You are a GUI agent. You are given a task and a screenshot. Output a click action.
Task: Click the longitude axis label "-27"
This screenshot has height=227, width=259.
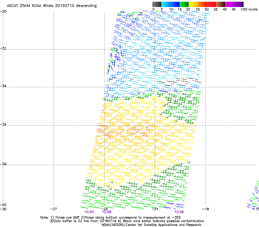54,209
